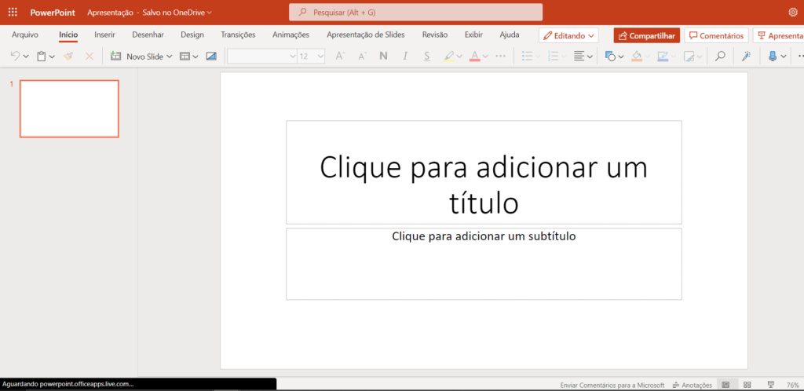Switch to the Revisão tab
804x391 pixels.
[x=435, y=35]
